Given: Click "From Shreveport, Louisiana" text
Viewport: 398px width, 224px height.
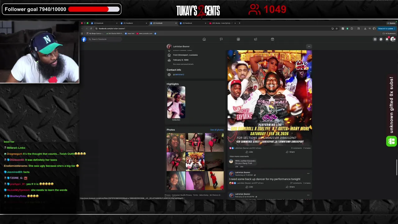Looking at the screenshot, I should [185, 55].
